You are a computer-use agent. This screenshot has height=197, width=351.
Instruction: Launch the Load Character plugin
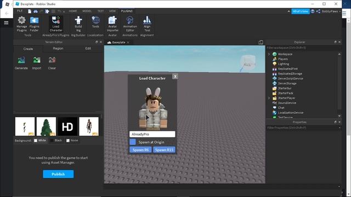56,24
